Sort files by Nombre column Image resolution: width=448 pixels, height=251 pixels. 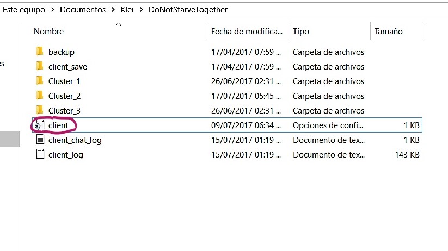pos(49,32)
